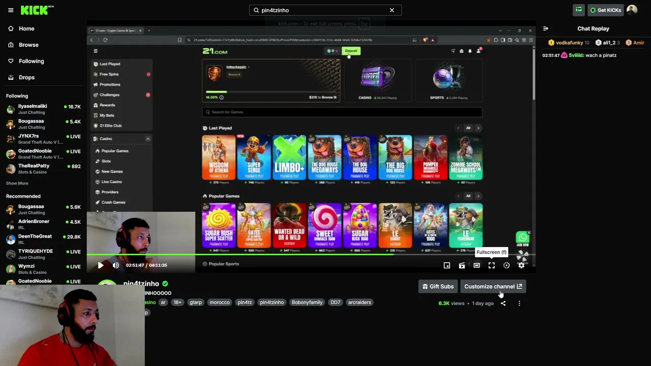The height and width of the screenshot is (366, 651).
Task: Click vodkafunky in the chat leaderboard
Action: [569, 43]
